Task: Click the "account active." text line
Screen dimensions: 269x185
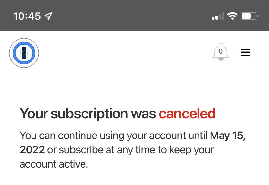Action: click(54, 164)
